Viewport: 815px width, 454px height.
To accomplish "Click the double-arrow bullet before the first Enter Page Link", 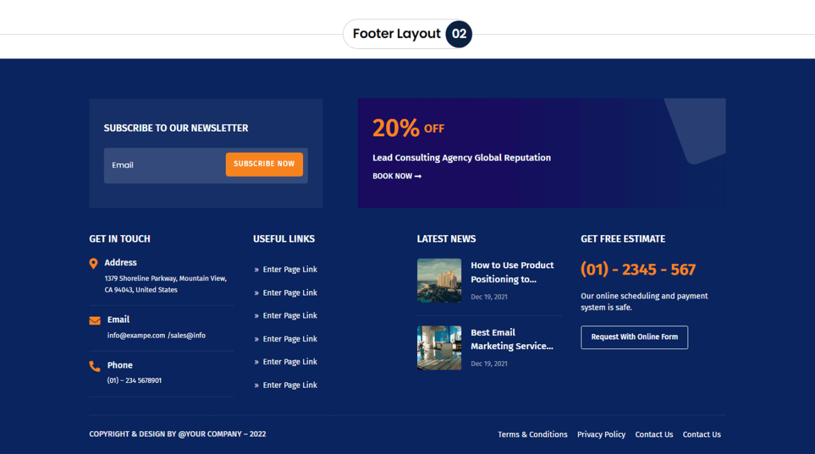I will click(255, 269).
